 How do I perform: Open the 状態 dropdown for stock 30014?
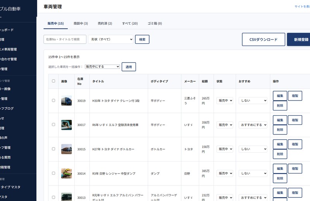[225, 174]
